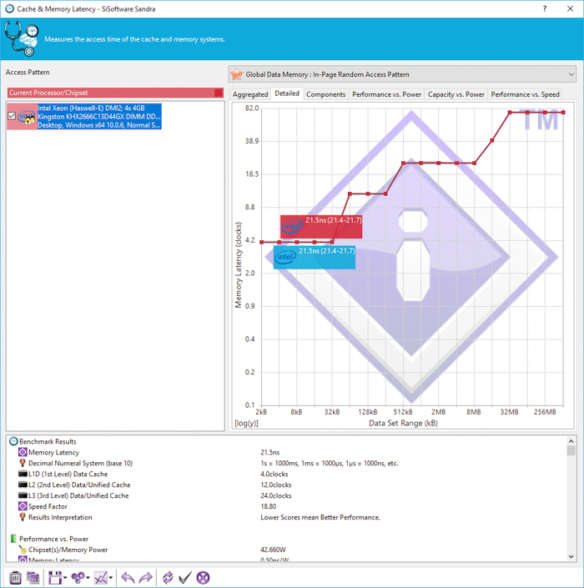The width and height of the screenshot is (584, 588).
Task: Click the gears options icon
Action: pos(78,577)
